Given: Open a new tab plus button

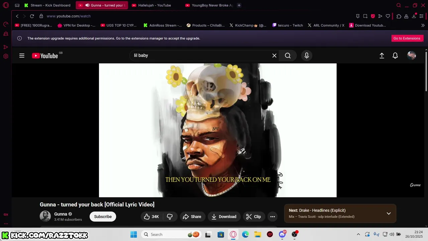Looking at the screenshot, I should 239,5.
